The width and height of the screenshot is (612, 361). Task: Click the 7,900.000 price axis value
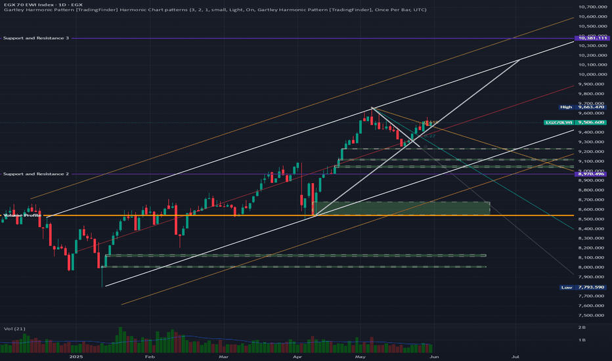coord(592,277)
